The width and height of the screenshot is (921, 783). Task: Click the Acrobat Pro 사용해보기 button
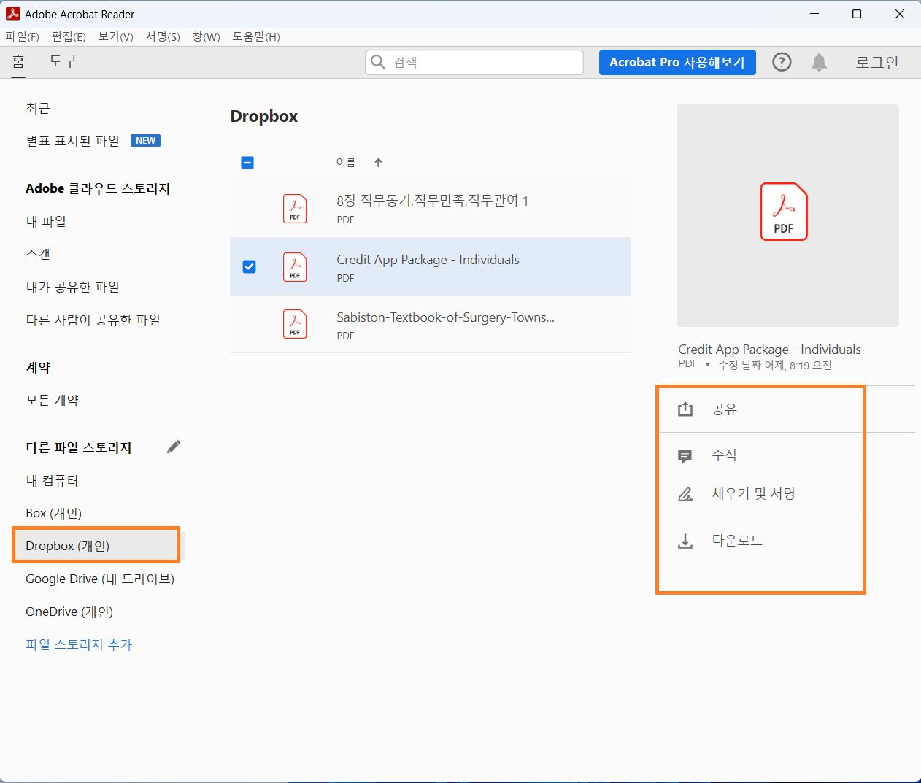[x=677, y=62]
